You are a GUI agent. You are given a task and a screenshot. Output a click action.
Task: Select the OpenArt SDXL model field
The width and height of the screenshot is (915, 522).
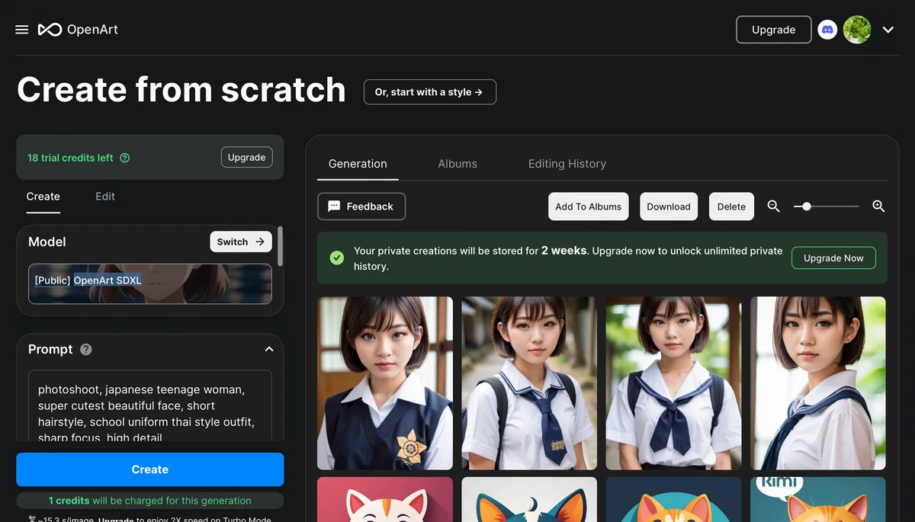tap(150, 283)
